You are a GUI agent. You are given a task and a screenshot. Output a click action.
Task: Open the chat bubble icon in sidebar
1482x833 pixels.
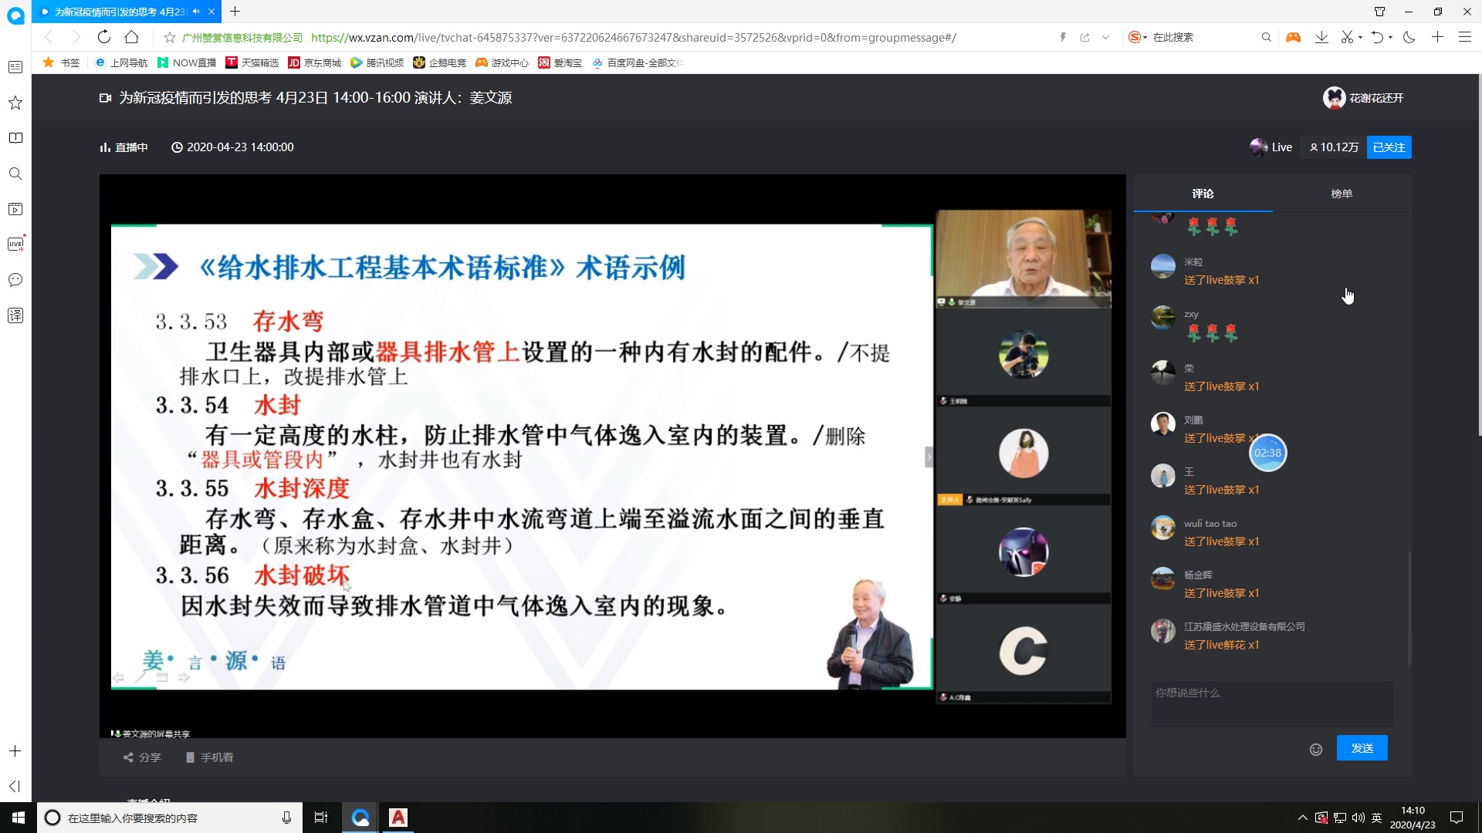15,279
